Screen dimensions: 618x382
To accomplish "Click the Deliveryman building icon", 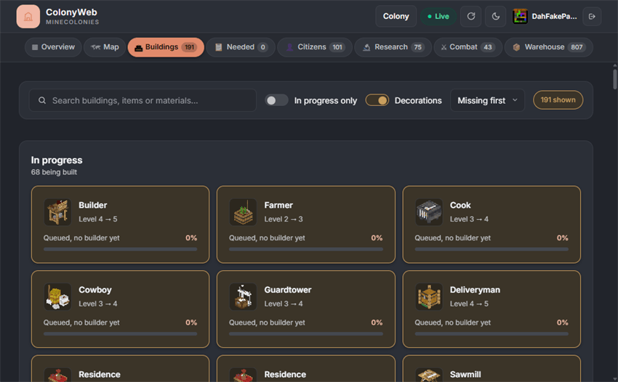I will click(x=429, y=296).
